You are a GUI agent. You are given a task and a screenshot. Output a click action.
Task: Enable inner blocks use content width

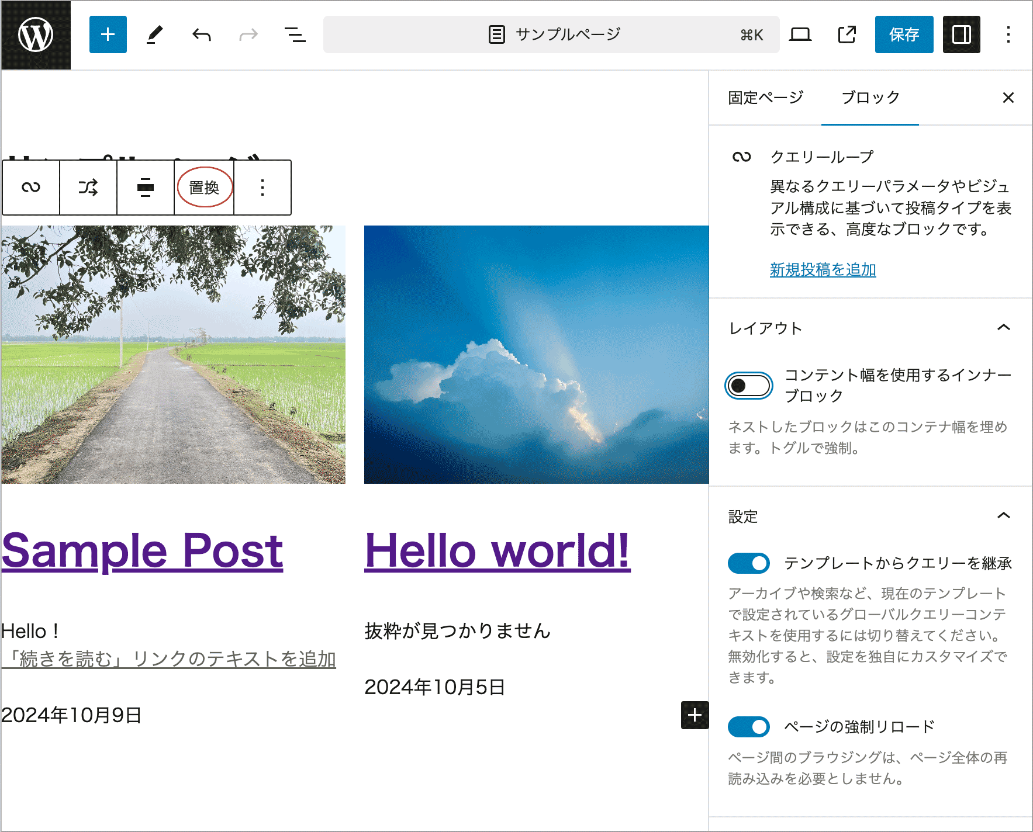748,386
